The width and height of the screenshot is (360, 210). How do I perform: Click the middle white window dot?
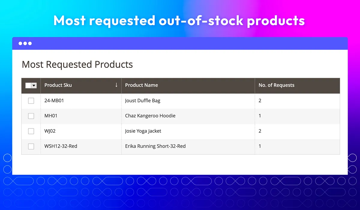point(25,43)
